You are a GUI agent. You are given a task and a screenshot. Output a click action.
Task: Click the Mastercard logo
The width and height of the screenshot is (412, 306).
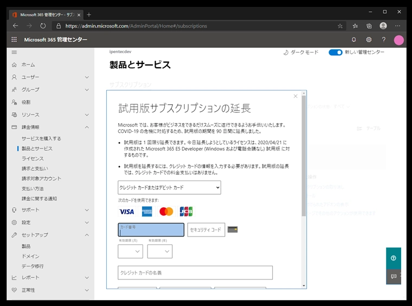pos(166,212)
